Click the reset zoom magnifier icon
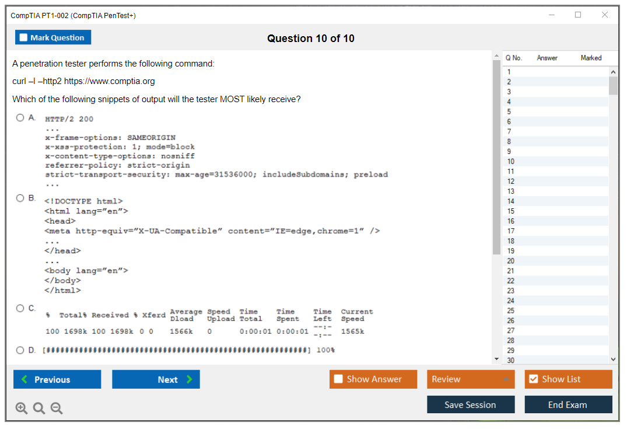This screenshot has width=627, height=429. coord(39,409)
